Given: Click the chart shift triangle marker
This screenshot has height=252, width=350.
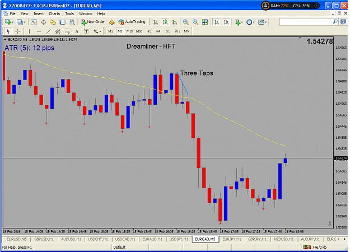Looking at the screenshot, I should pos(300,38).
